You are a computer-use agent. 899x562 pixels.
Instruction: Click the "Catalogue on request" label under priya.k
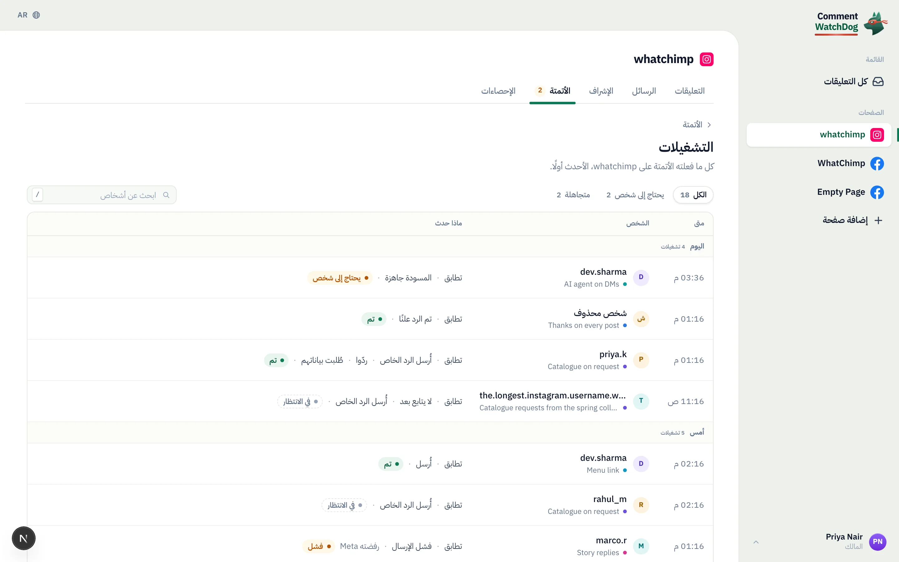tap(583, 367)
